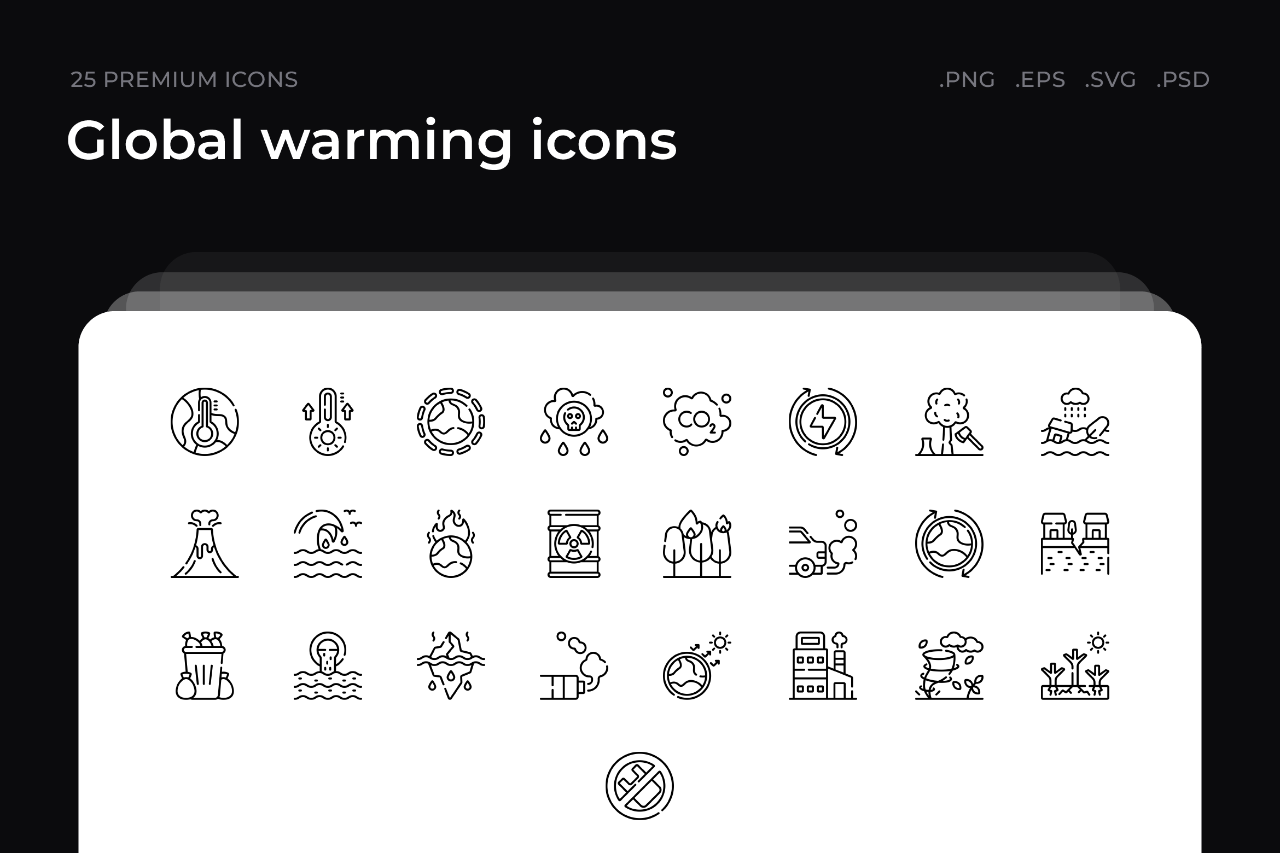Image resolution: width=1280 pixels, height=853 pixels.
Task: Select the prohibited no-plastic circle icon
Action: click(x=639, y=786)
